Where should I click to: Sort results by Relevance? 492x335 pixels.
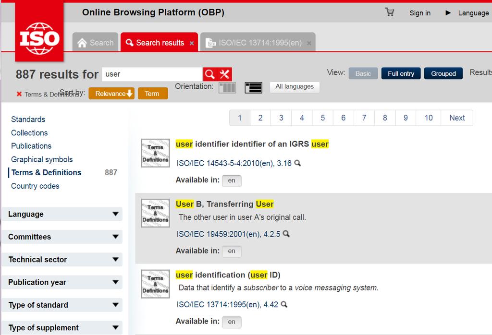(x=111, y=94)
